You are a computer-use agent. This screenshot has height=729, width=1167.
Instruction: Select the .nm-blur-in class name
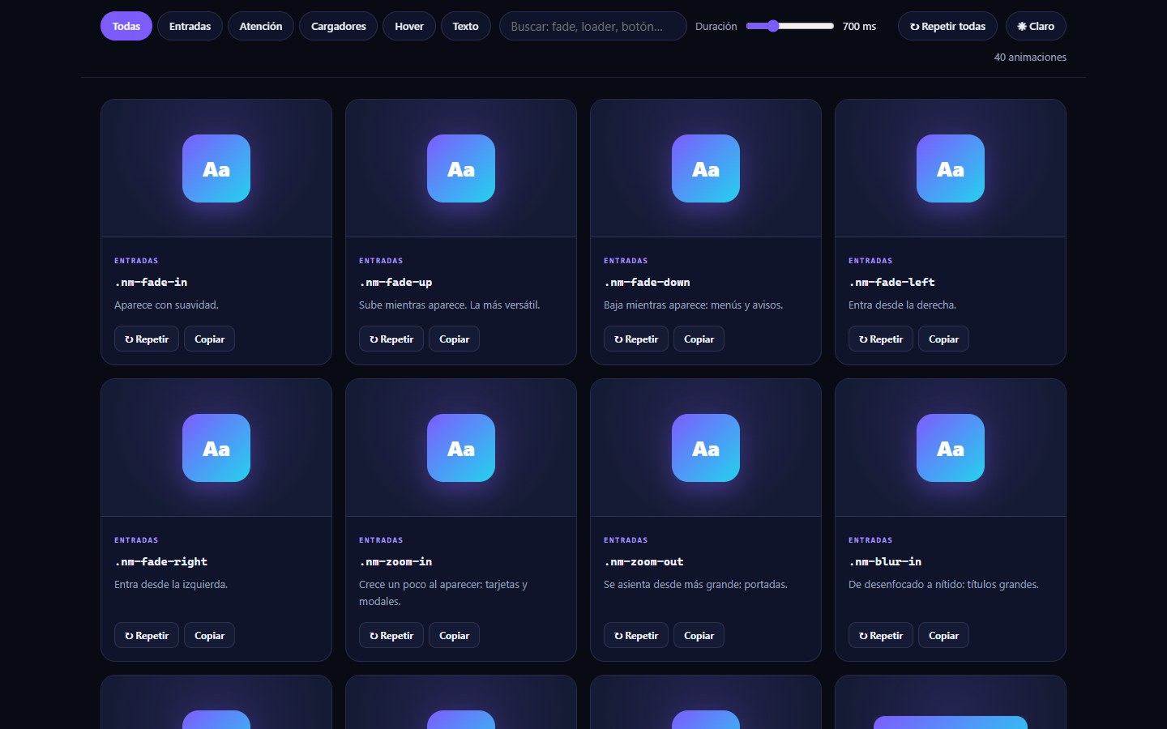pos(885,561)
